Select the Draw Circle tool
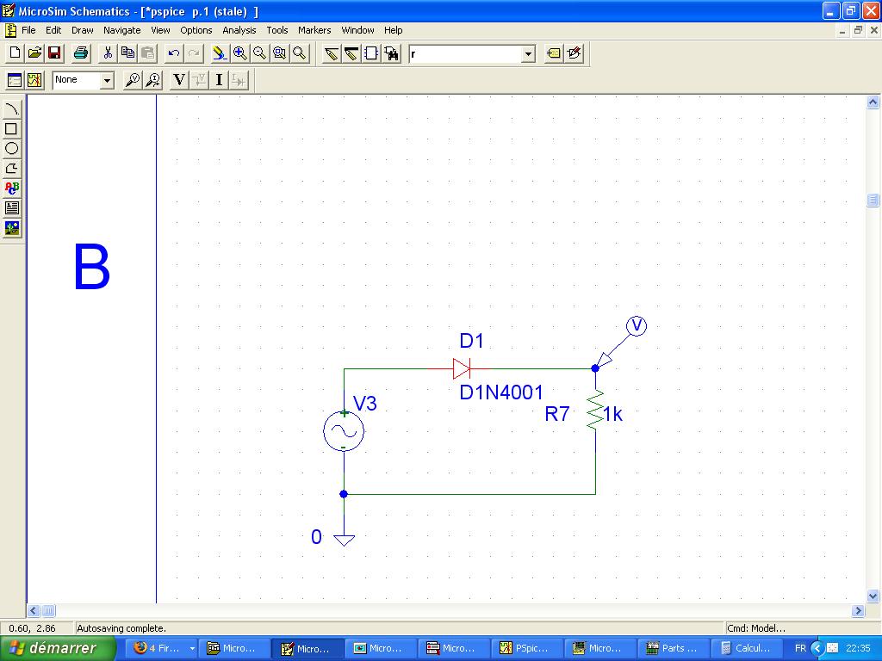882x661 pixels. (12, 148)
